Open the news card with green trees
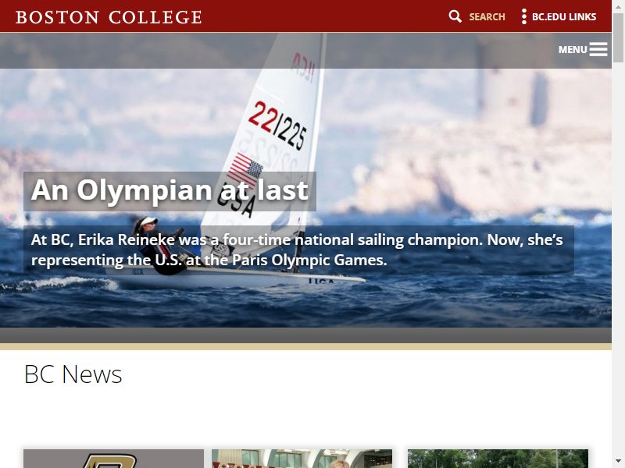Image resolution: width=625 pixels, height=468 pixels. tap(498, 459)
